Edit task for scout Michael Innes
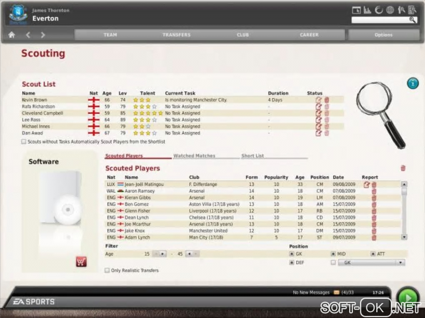 (x=318, y=126)
